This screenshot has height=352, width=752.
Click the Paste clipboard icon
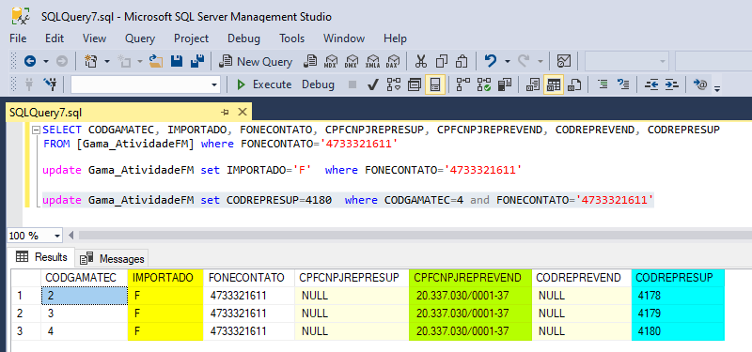tap(462, 61)
